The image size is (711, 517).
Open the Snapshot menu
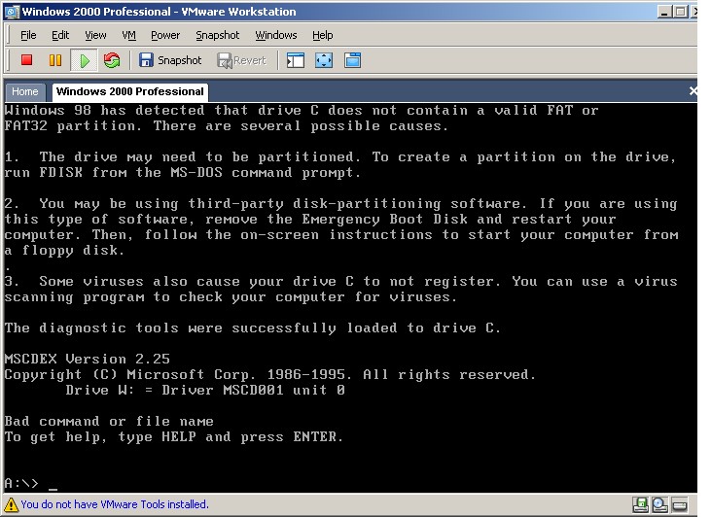point(217,35)
